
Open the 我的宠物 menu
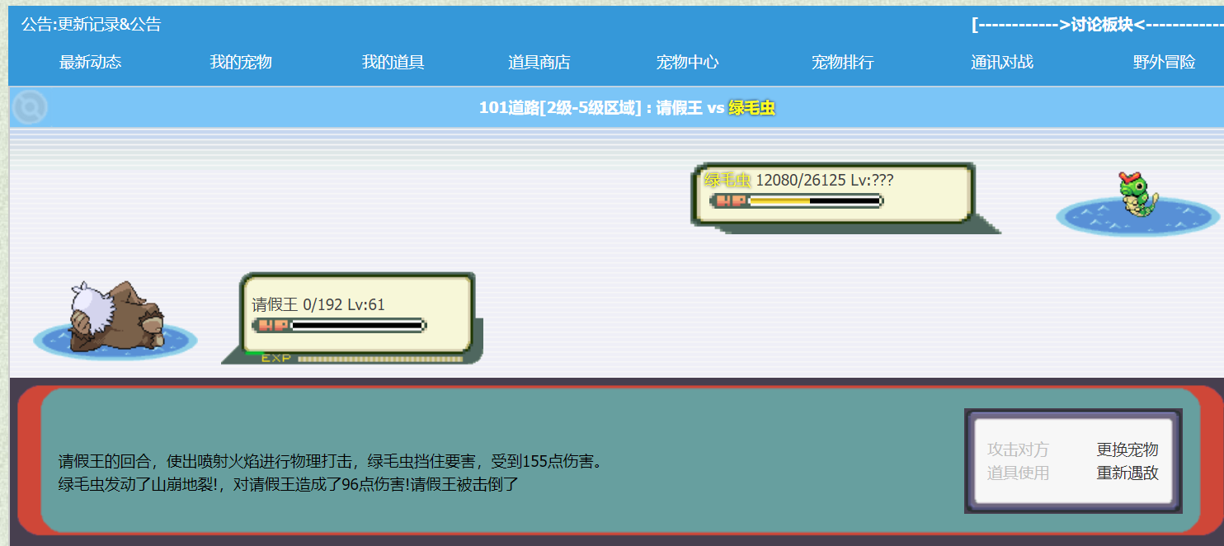(241, 62)
